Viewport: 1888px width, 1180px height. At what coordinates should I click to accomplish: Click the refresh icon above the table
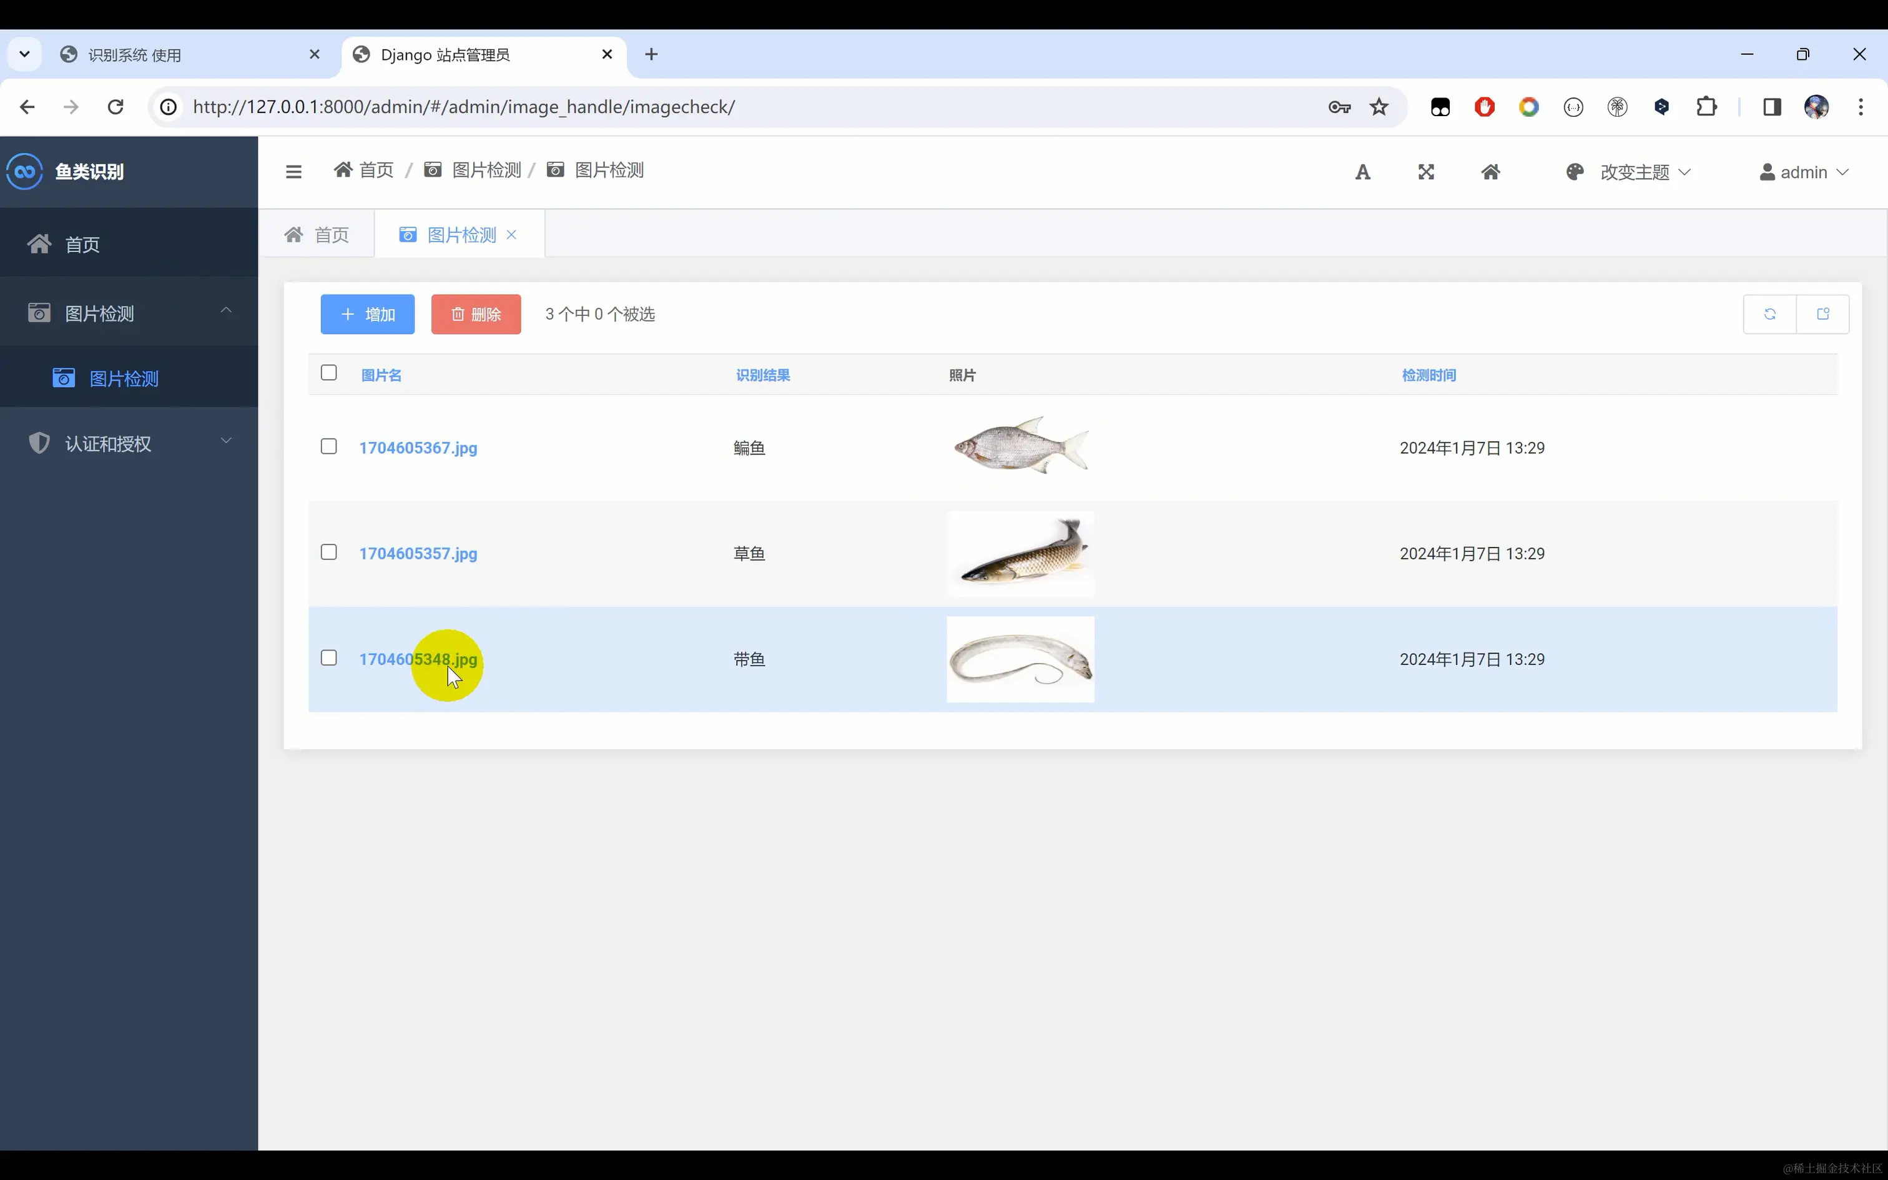[x=1769, y=313]
